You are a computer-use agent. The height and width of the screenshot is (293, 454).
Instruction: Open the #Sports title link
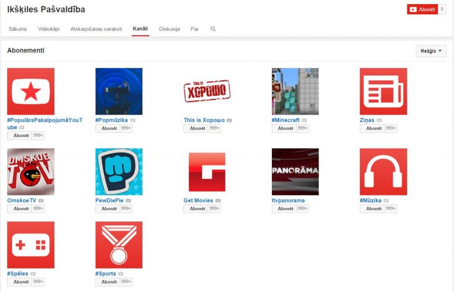(106, 274)
